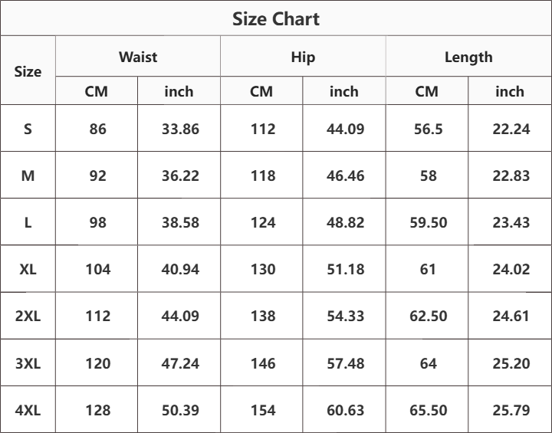552x433 pixels.
Task: Select length CM value 59.50
Action: (429, 222)
